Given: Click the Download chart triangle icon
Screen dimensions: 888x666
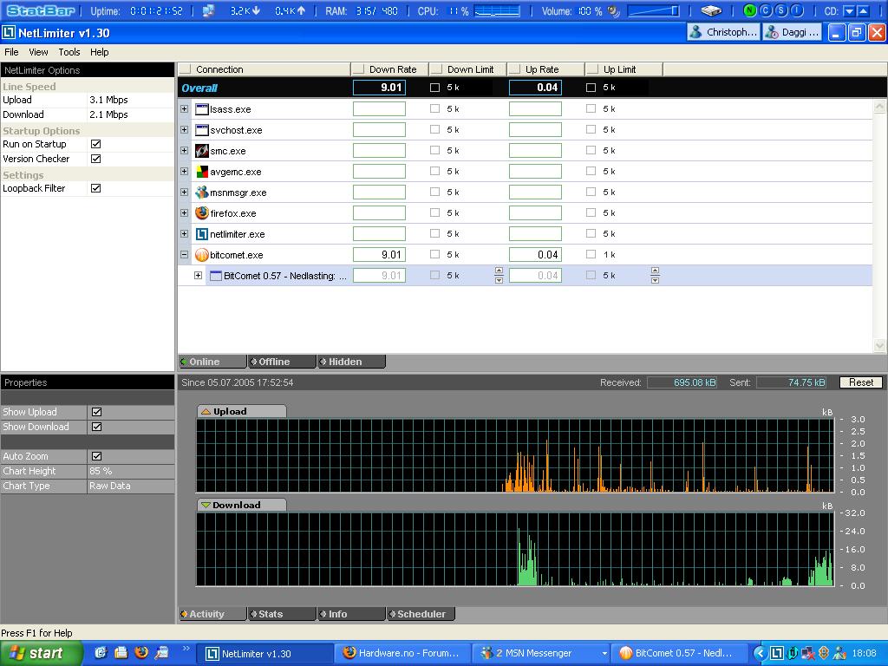Looking at the screenshot, I should tap(206, 506).
